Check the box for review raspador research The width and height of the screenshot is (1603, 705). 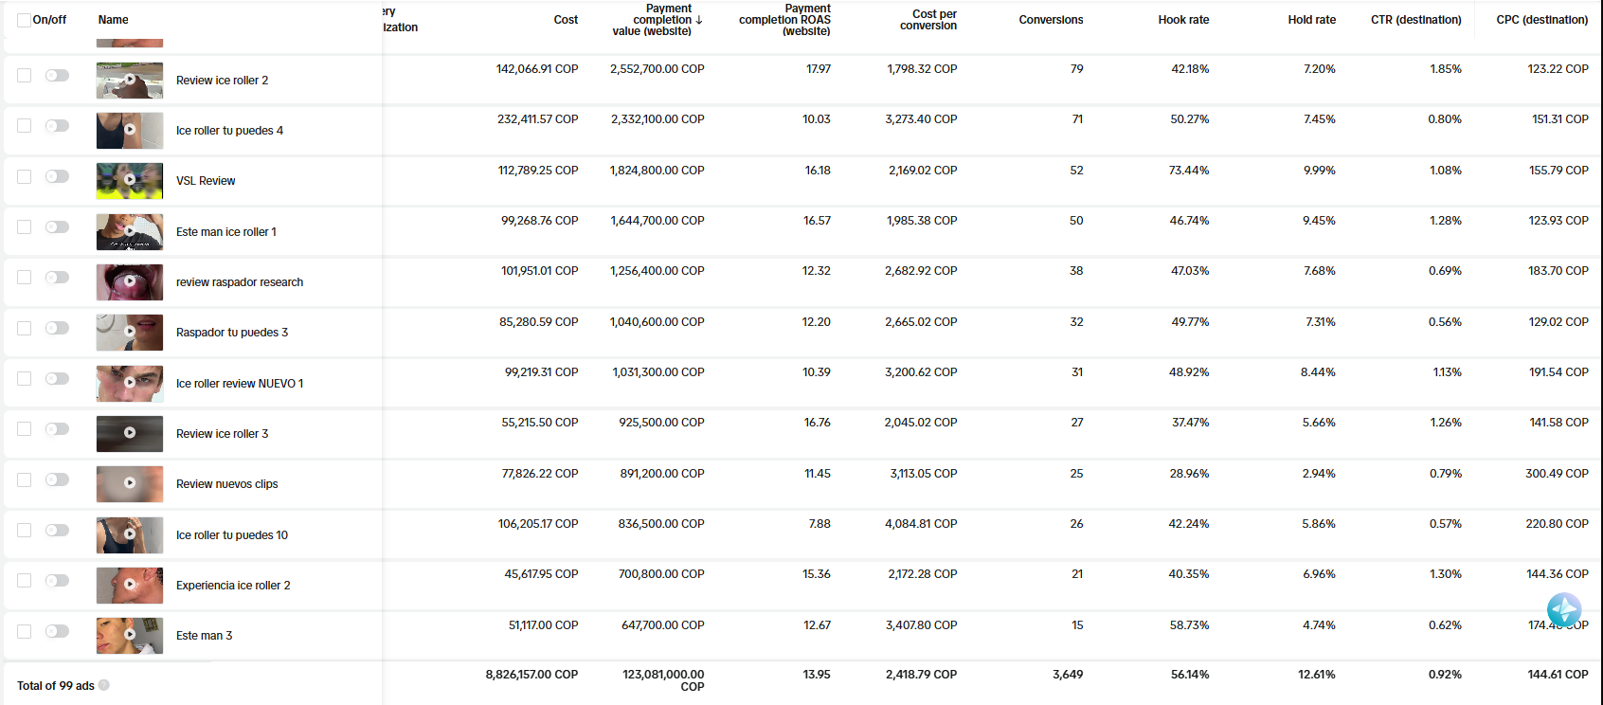[24, 278]
